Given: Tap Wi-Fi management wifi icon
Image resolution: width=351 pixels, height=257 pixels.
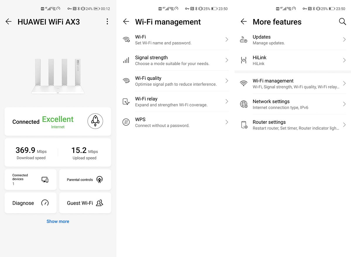Looking at the screenshot, I should tap(244, 84).
